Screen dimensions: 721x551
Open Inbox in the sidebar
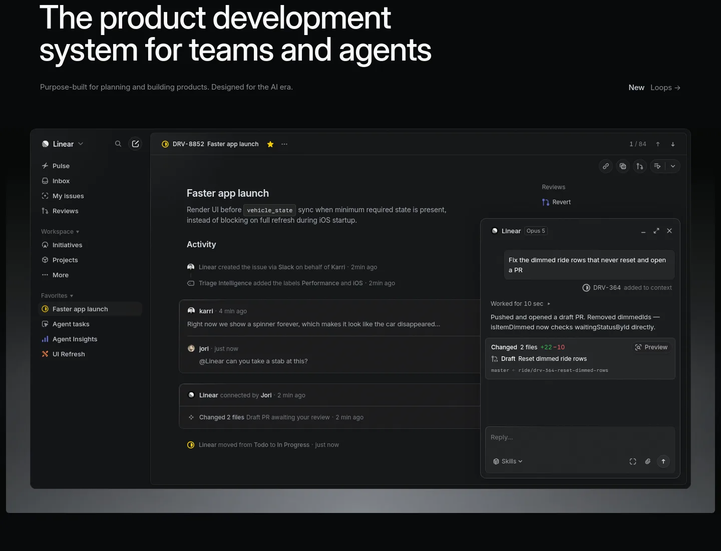tap(90, 181)
